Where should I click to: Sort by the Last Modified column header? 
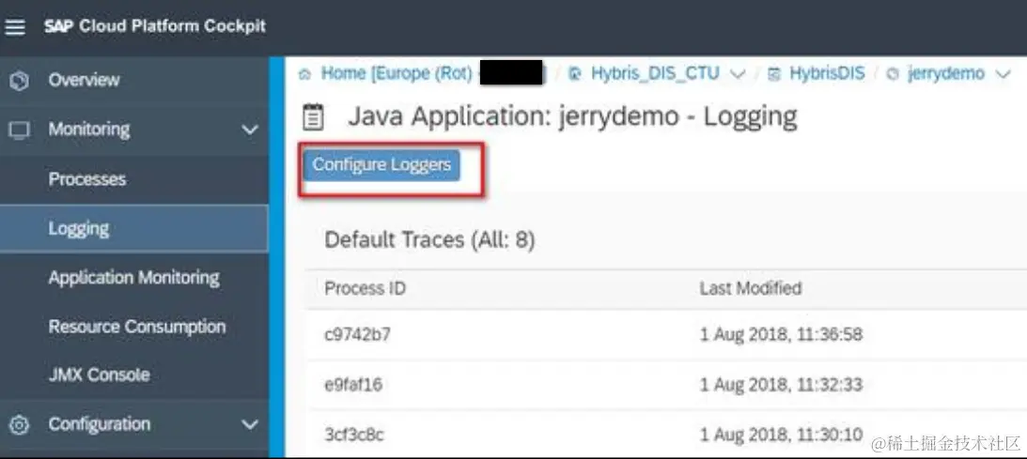[751, 287]
